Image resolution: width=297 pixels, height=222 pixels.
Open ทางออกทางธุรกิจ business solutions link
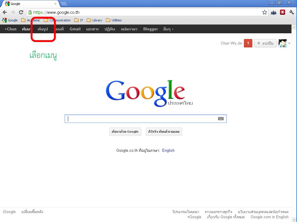(x=218, y=212)
